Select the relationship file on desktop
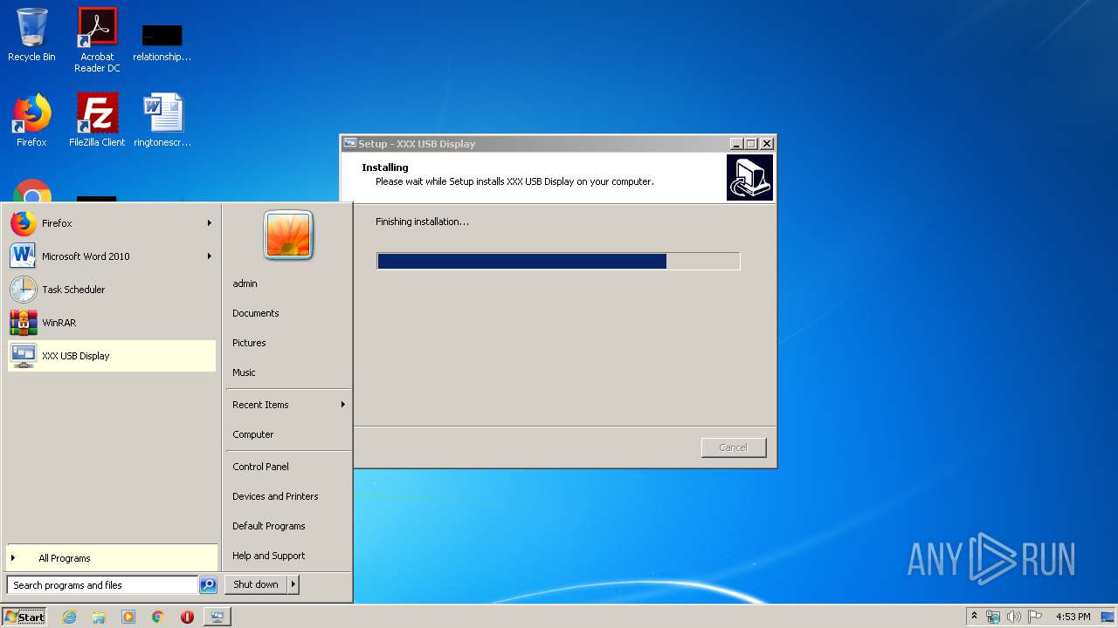 coord(162,42)
